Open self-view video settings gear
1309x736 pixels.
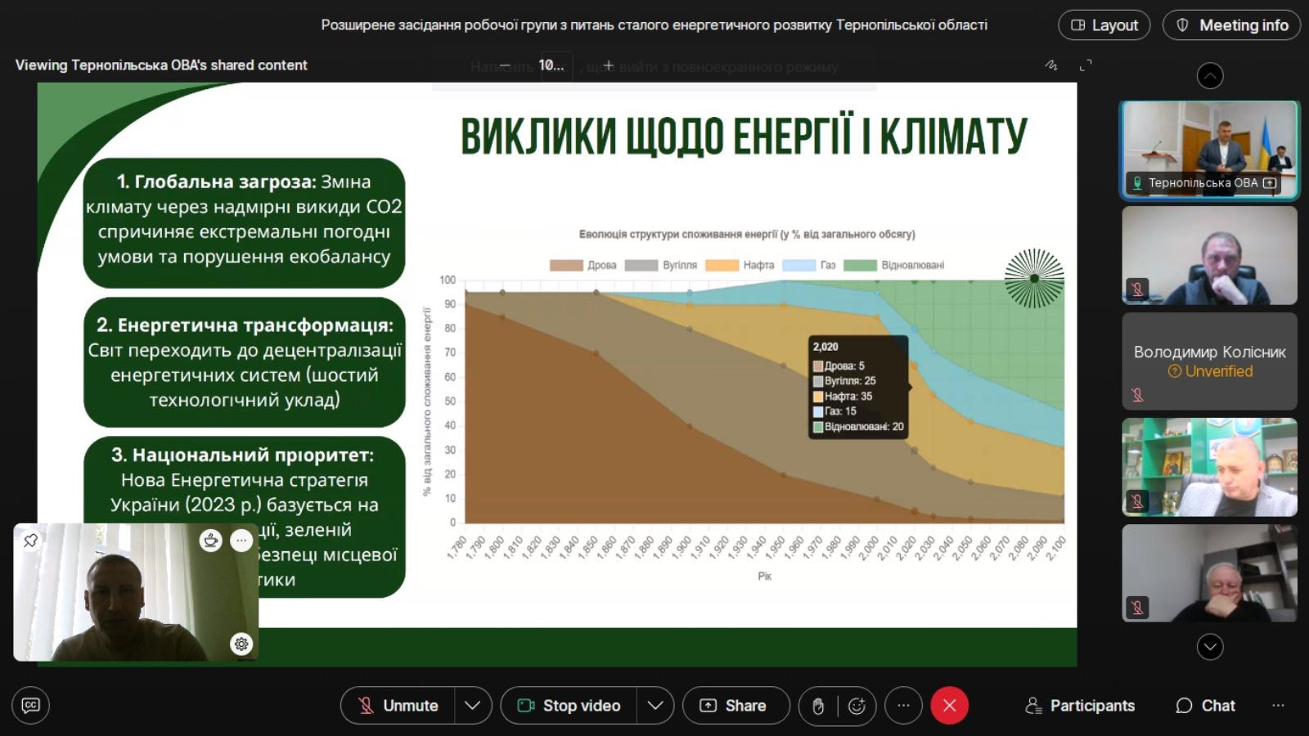tap(241, 644)
